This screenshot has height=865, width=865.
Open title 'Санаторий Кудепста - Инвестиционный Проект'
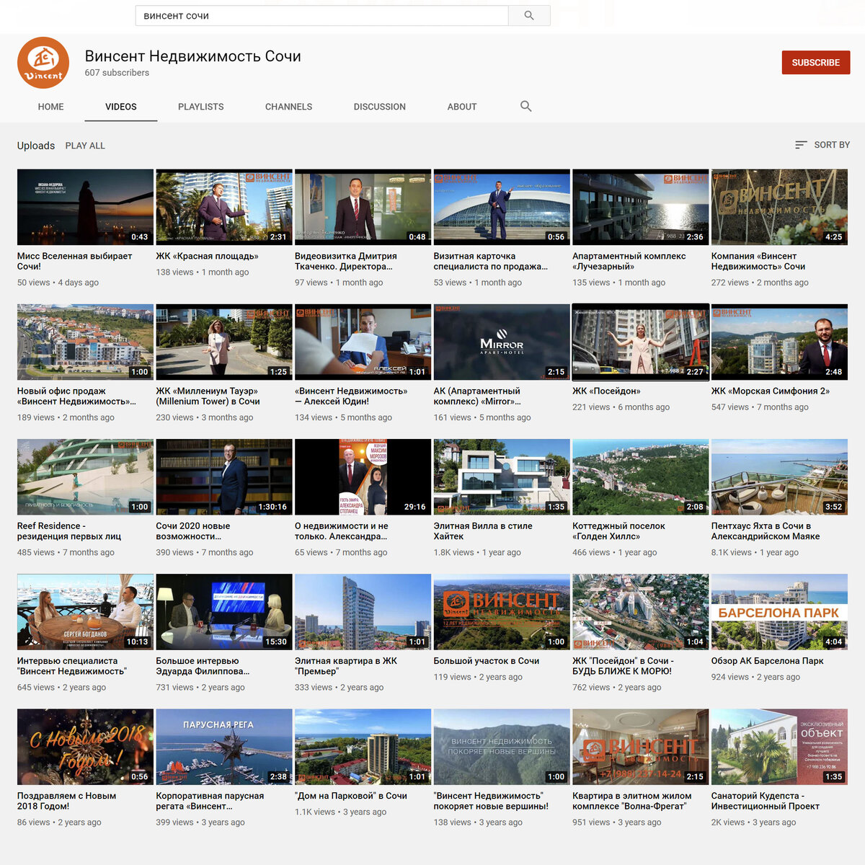coord(766,801)
